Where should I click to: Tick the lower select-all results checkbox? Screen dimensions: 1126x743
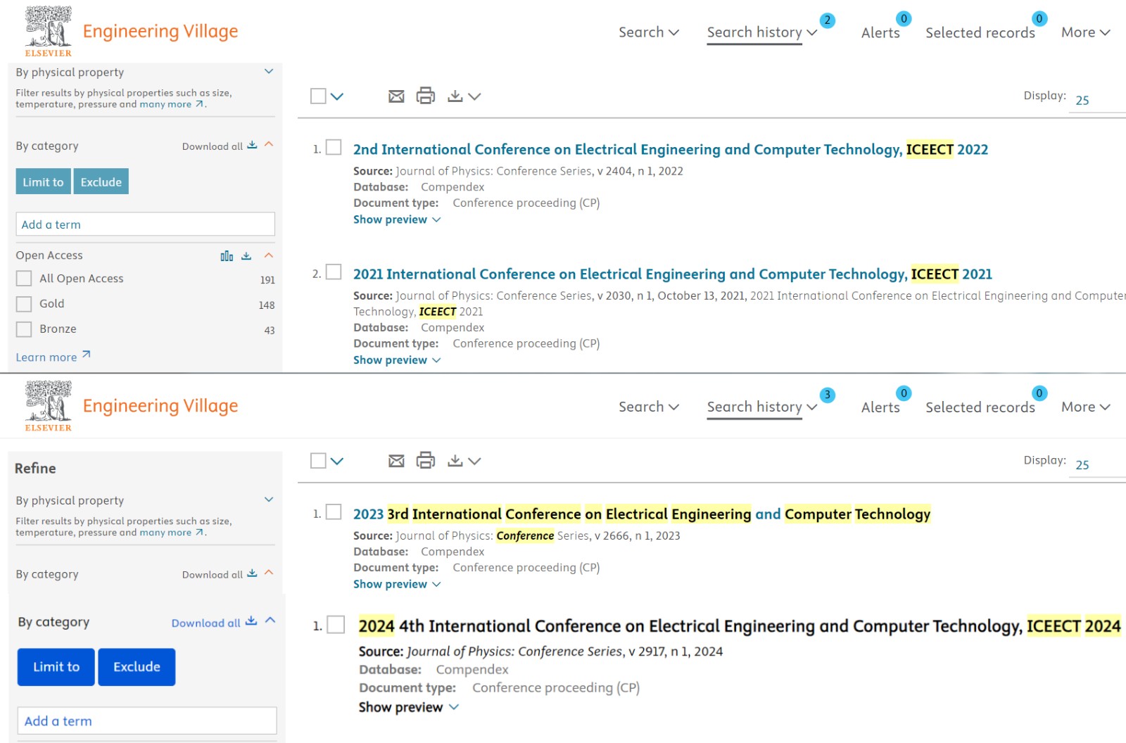click(x=318, y=460)
